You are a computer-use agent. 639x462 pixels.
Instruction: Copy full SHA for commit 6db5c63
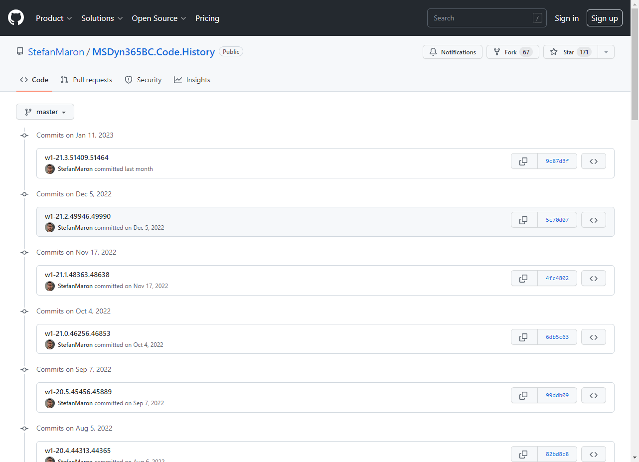point(524,337)
